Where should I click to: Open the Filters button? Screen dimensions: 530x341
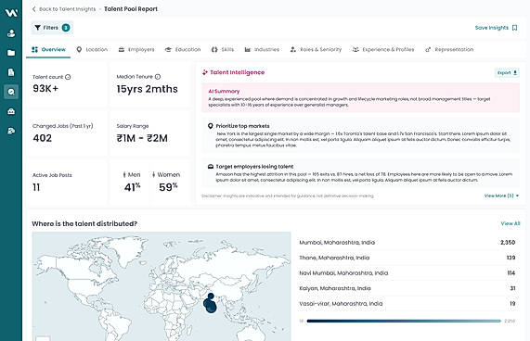click(52, 28)
